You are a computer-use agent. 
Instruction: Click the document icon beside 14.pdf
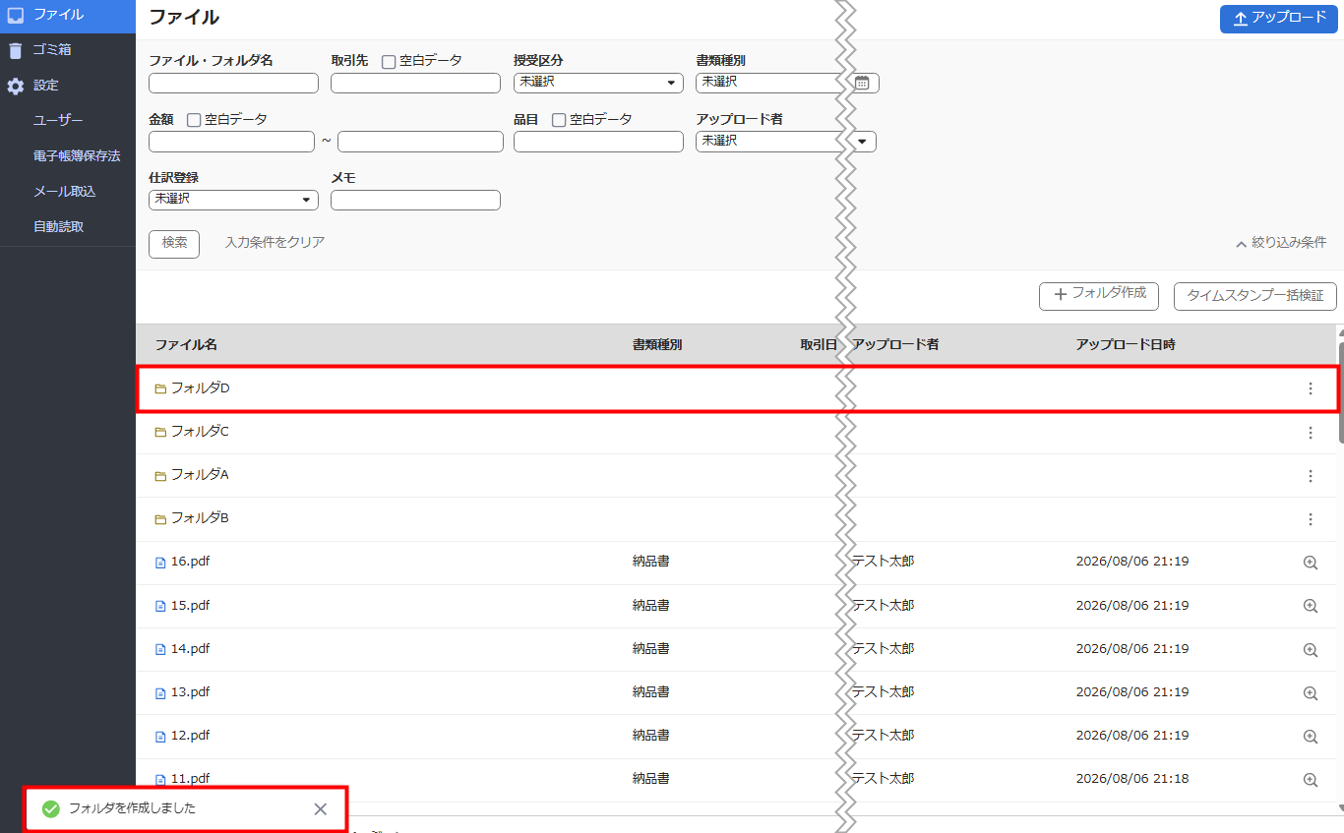160,649
